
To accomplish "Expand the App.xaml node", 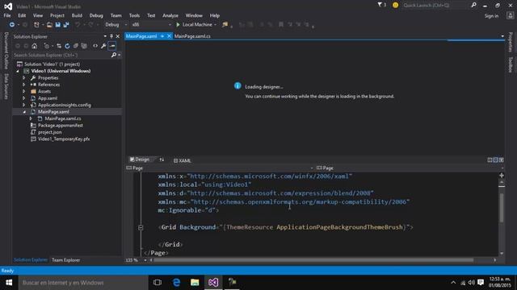I will (x=23, y=98).
